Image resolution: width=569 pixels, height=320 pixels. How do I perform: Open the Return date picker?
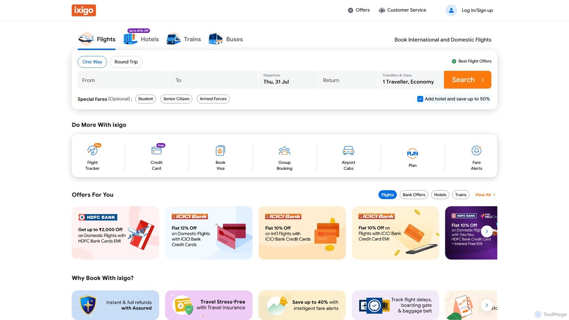(x=348, y=80)
